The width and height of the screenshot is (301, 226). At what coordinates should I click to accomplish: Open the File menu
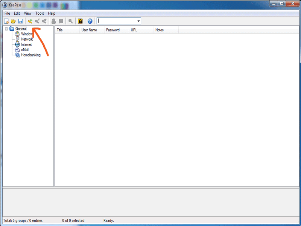coord(7,13)
